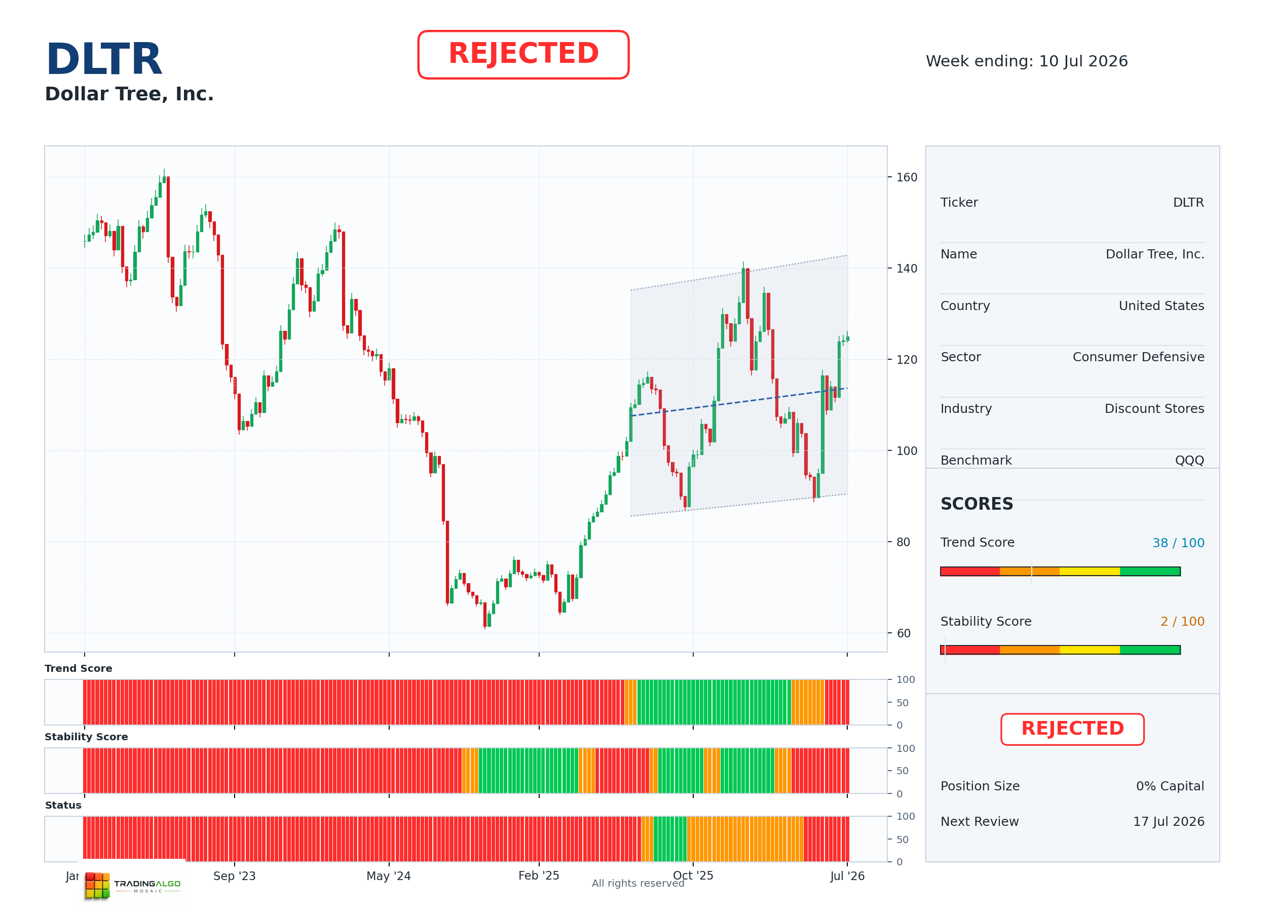
Task: Click the Industry value 'Discount Stores'
Action: pos(1154,409)
